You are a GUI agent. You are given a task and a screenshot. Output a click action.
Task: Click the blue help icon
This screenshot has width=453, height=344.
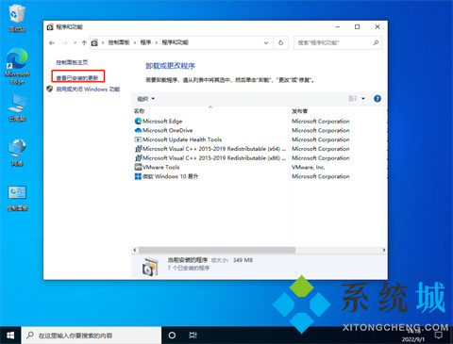[377, 99]
